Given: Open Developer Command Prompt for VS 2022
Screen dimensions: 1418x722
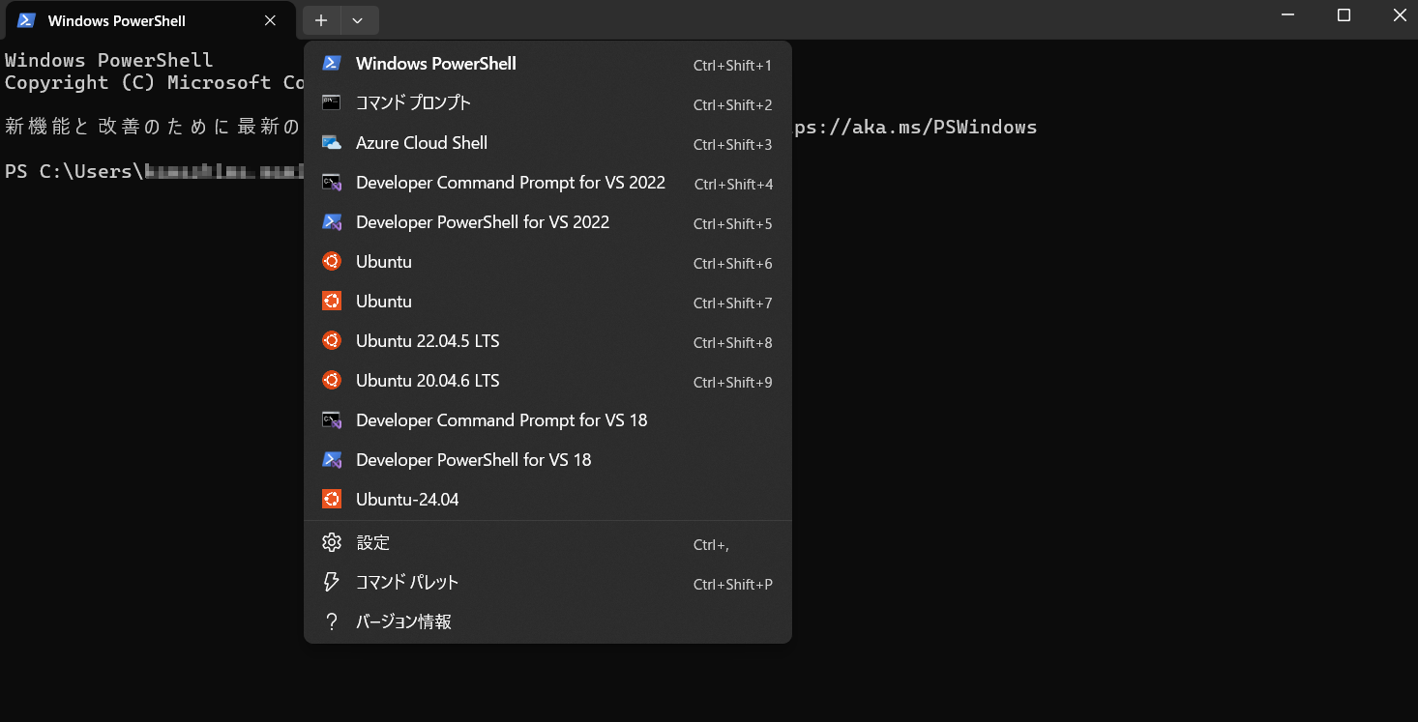Looking at the screenshot, I should coord(510,183).
